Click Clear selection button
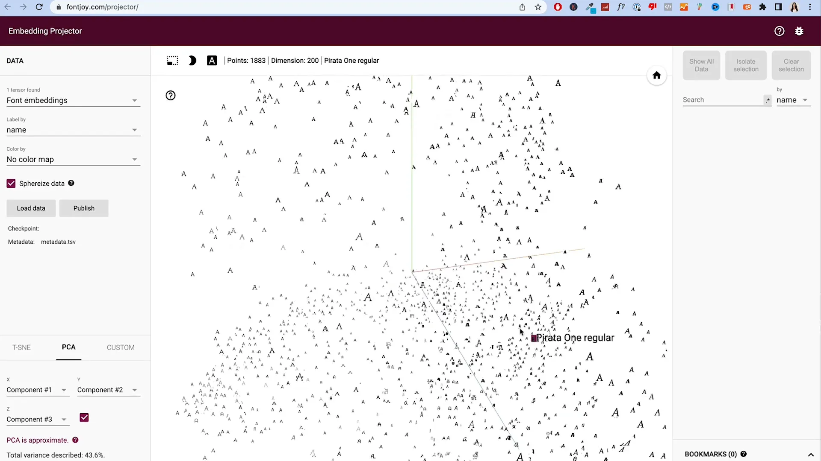Viewport: 821px width, 461px height. coord(791,65)
